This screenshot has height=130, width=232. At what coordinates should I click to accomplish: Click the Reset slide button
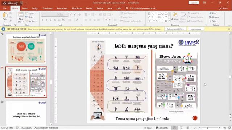tap(29, 17)
